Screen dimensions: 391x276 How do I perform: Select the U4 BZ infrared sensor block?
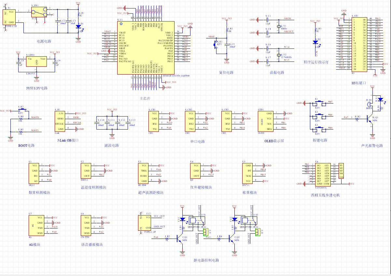coord(195,171)
